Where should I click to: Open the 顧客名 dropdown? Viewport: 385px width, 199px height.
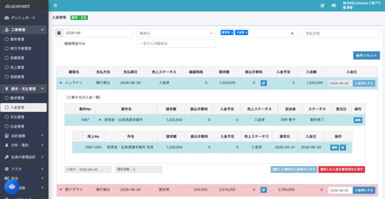pyautogui.click(x=176, y=33)
